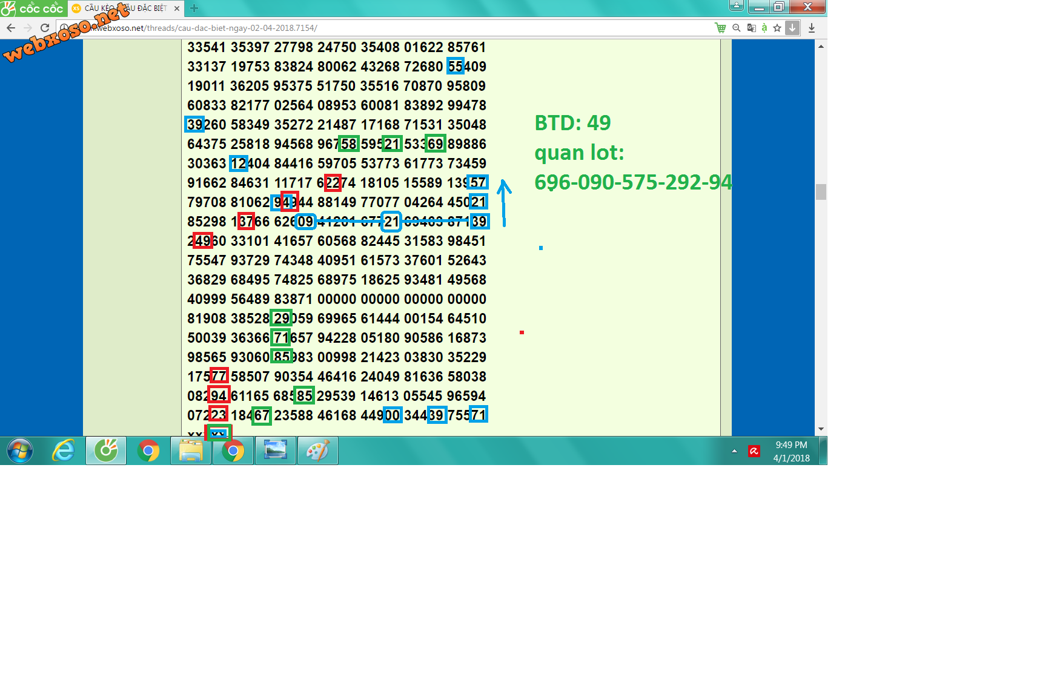Click the Avira icon in system tray
This screenshot has height=700, width=1054.
pos(754,451)
